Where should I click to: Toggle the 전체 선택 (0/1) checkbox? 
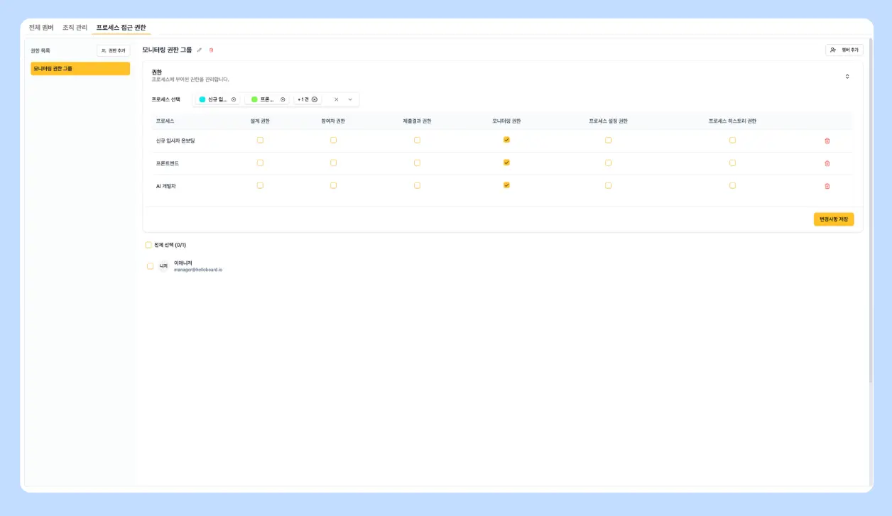click(148, 245)
